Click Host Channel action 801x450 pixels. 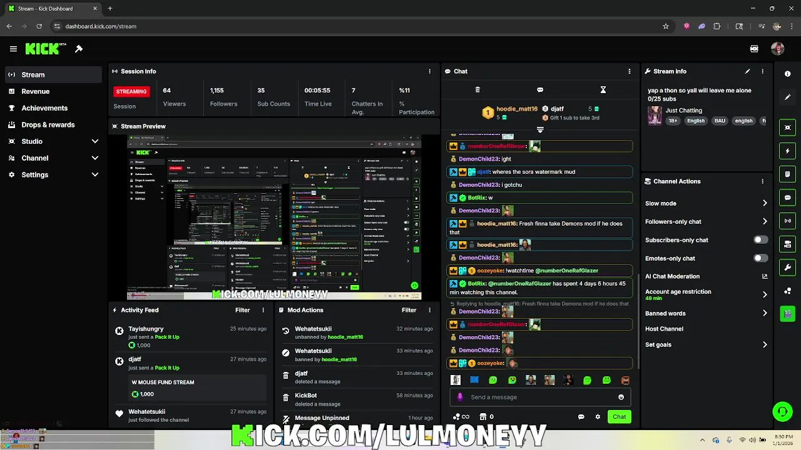[664, 329]
